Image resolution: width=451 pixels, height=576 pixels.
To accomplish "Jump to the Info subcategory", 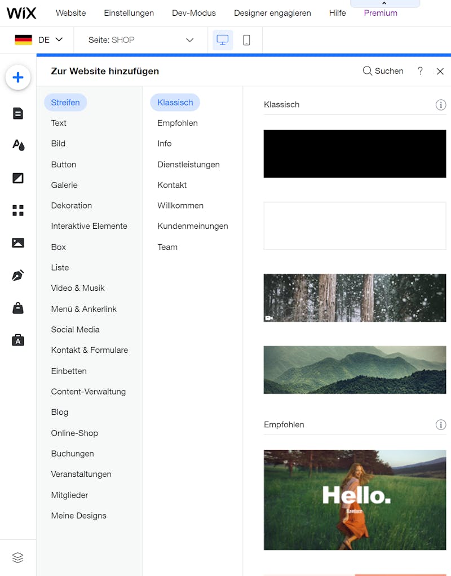I will click(x=164, y=144).
